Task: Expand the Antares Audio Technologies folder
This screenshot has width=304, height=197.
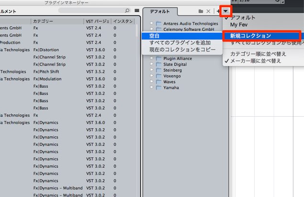Action: [152, 23]
